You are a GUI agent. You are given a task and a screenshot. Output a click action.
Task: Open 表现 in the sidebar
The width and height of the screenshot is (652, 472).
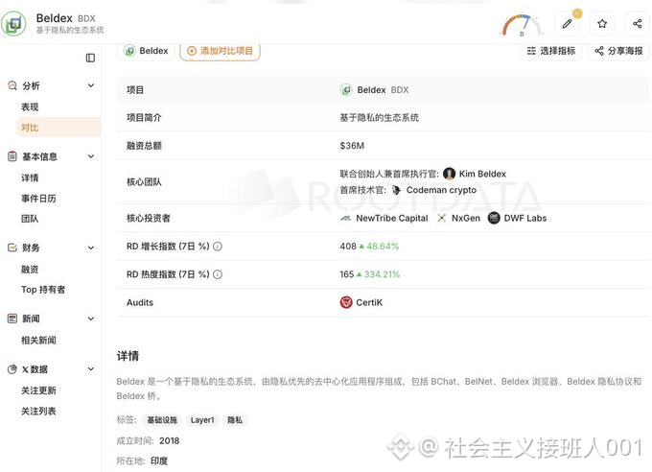(30, 107)
